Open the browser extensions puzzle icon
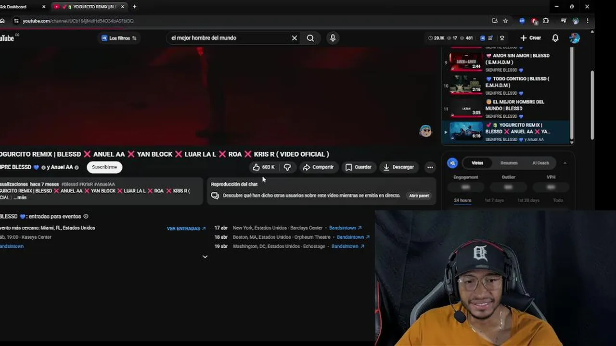616x346 pixels. [546, 21]
